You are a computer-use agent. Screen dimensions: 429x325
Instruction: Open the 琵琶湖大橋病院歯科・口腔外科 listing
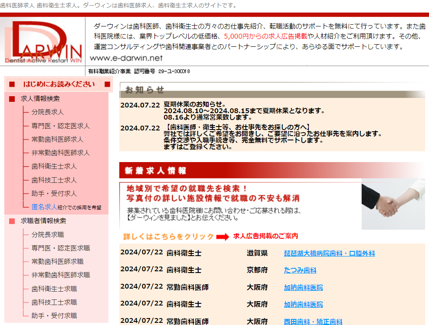329,253
